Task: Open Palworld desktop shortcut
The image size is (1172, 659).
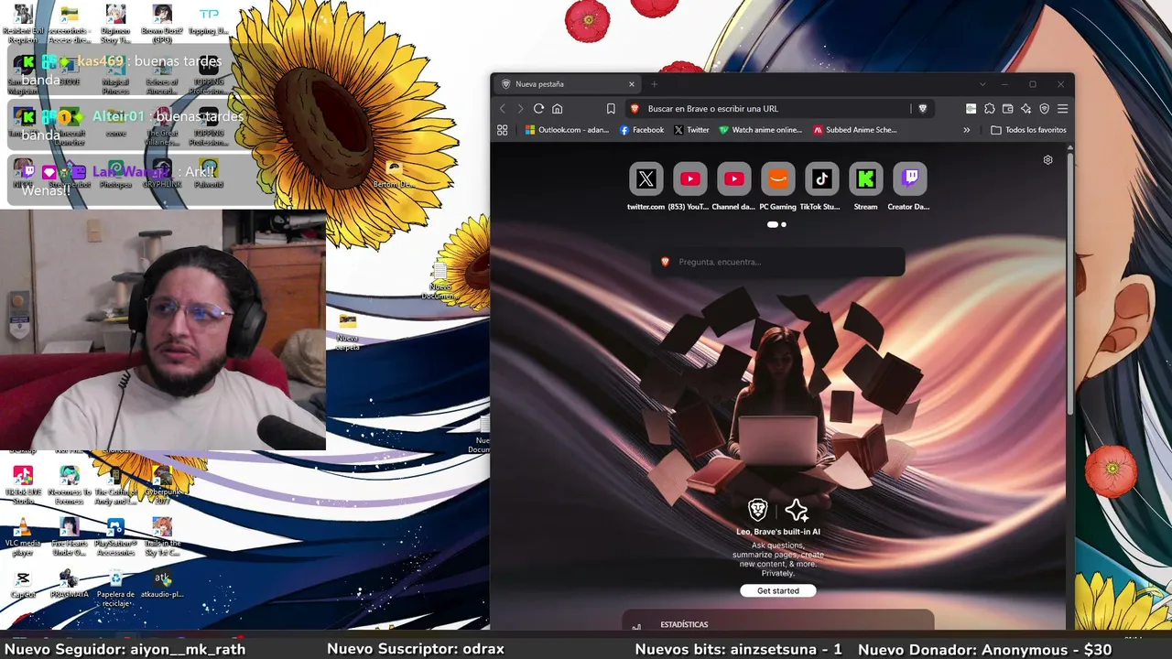Action: (x=209, y=173)
